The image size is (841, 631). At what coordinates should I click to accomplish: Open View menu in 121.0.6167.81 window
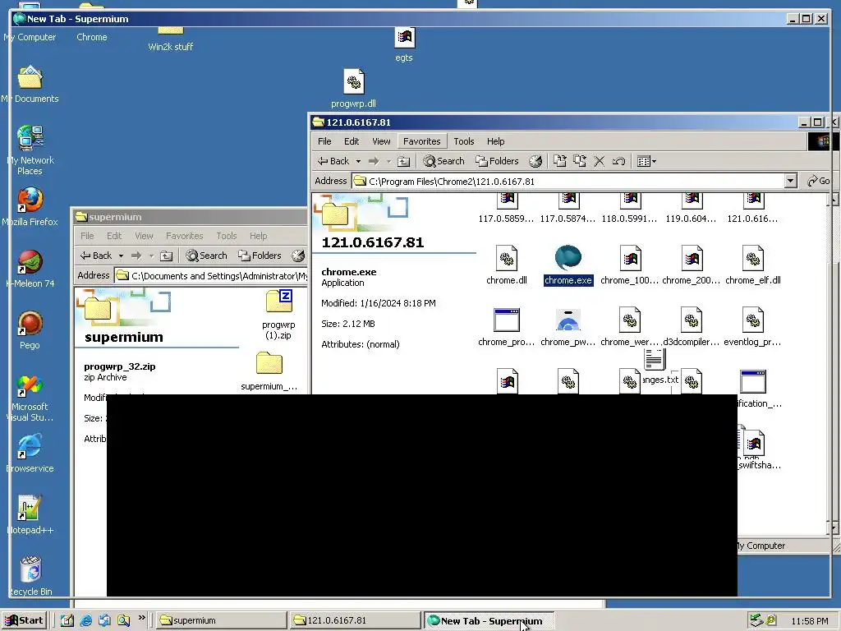click(381, 141)
